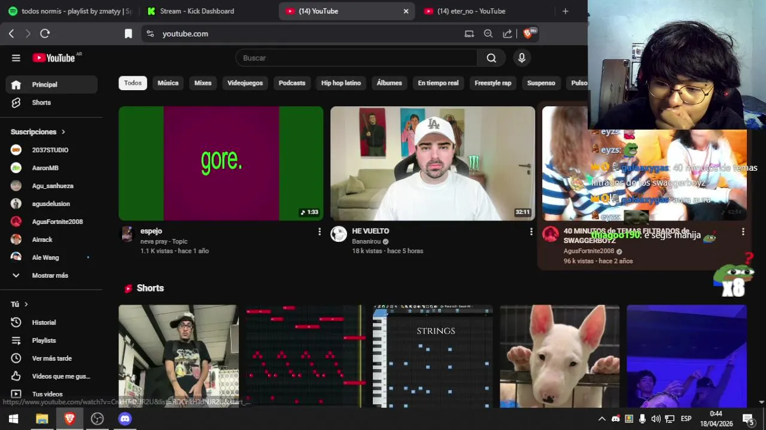Open a new browser tab
This screenshot has height=430, width=766.
pyautogui.click(x=566, y=11)
